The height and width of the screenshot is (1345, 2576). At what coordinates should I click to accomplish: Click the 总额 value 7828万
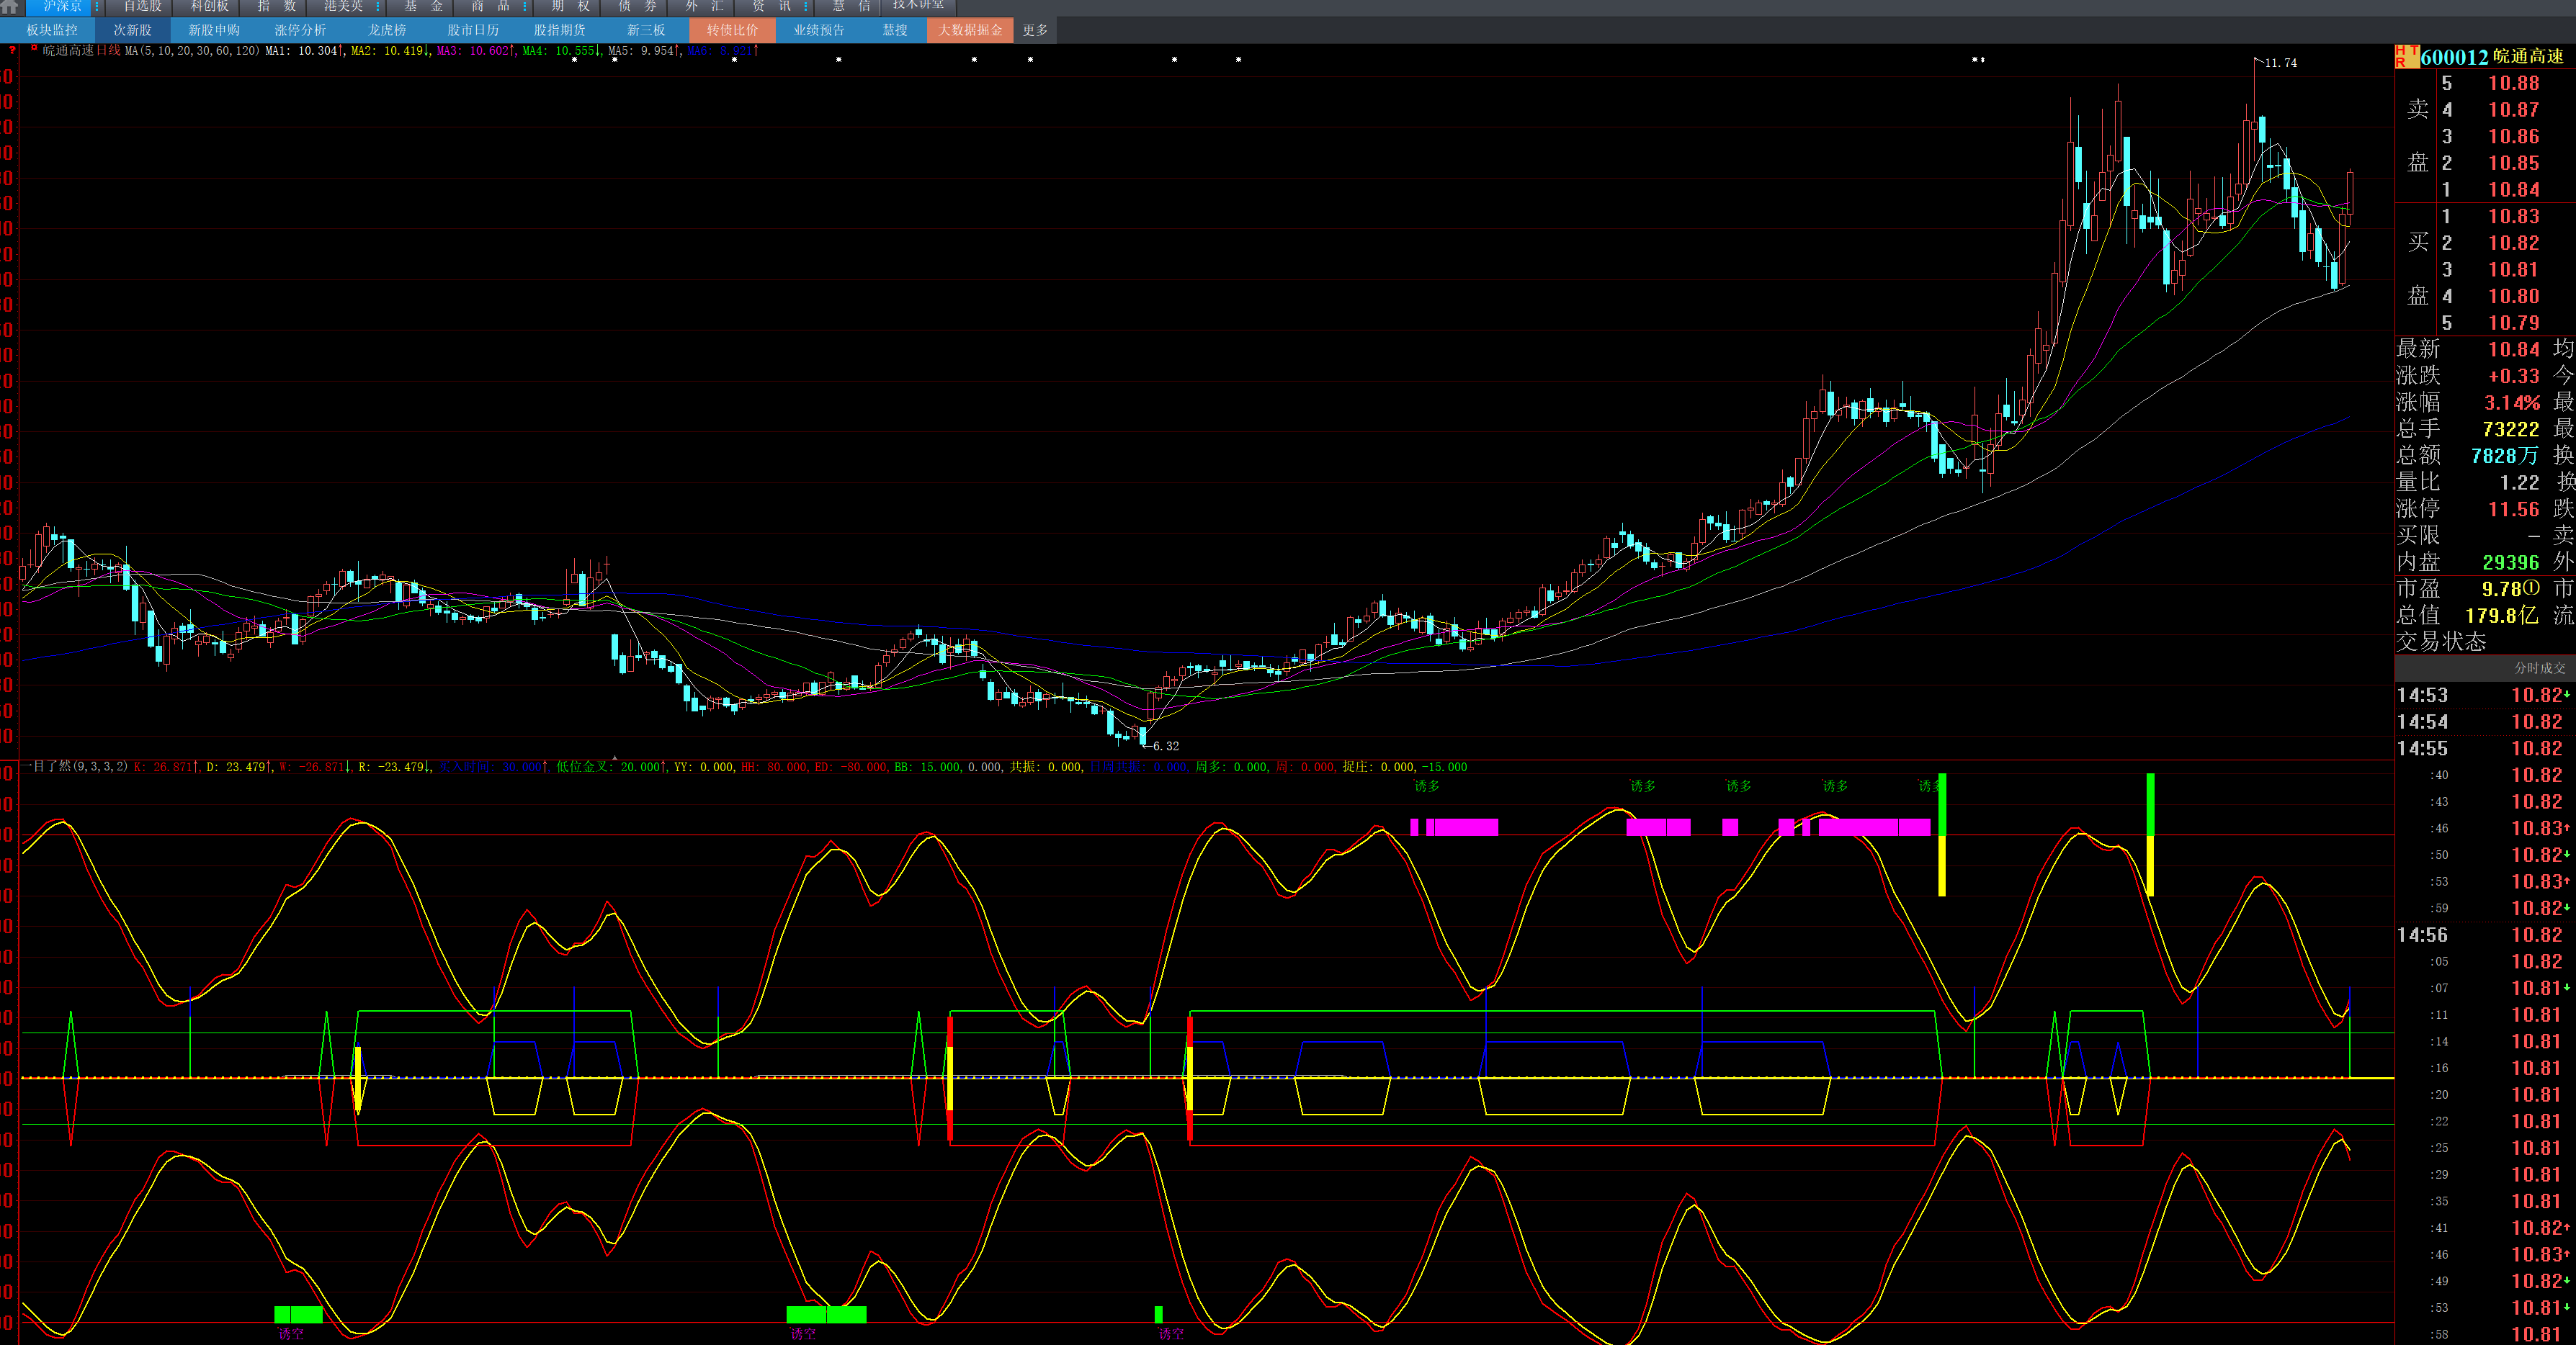[2504, 456]
